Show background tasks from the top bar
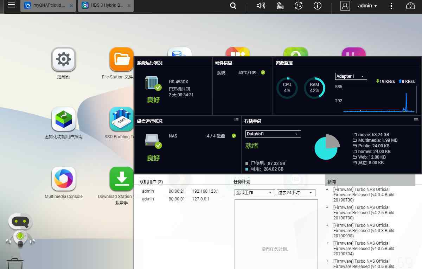The width and height of the screenshot is (422, 269). [x=280, y=6]
